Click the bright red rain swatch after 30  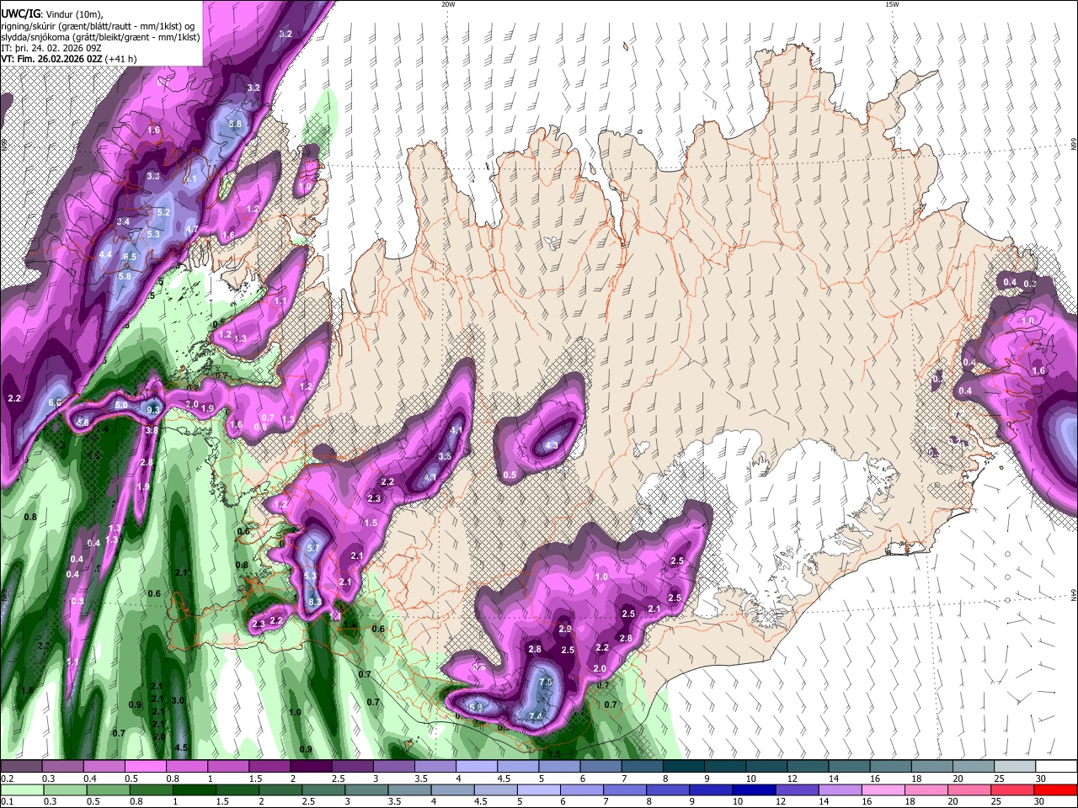click(x=1055, y=790)
